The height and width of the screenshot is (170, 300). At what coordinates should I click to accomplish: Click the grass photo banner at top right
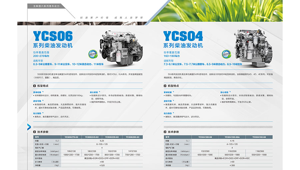(217, 11)
